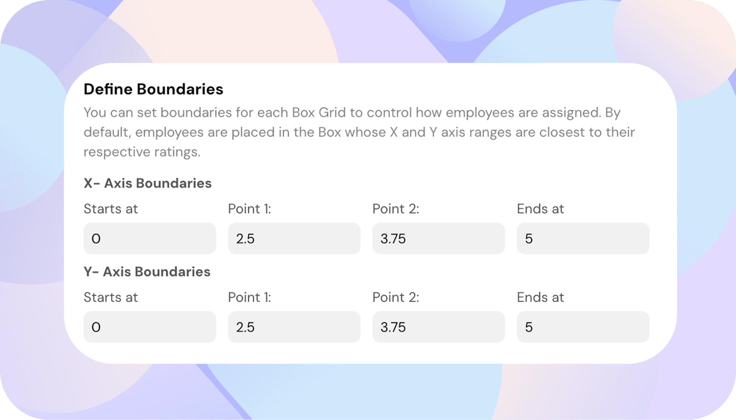Select the Y-Axis Point 1 field showing 2.5
Screen dimensions: 736x420
point(294,327)
